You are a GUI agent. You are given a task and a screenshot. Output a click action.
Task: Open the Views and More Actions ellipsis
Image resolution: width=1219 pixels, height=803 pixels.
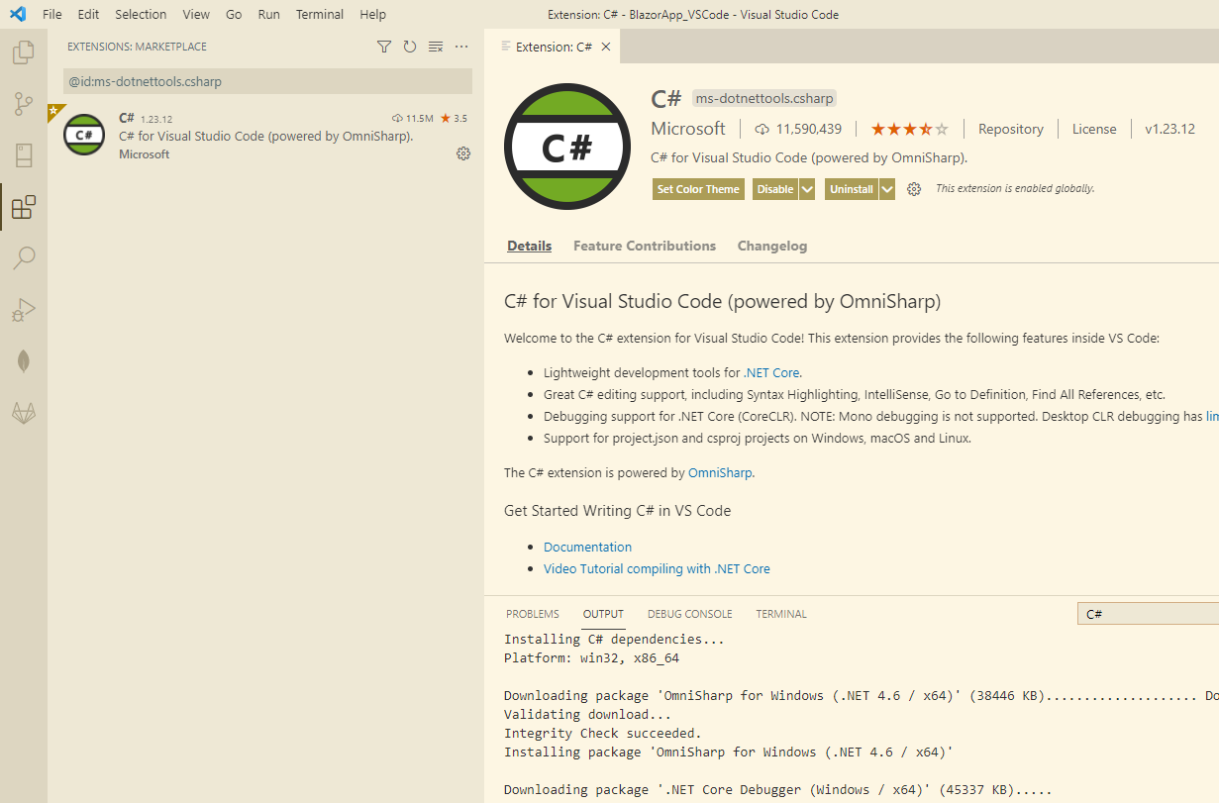461,47
